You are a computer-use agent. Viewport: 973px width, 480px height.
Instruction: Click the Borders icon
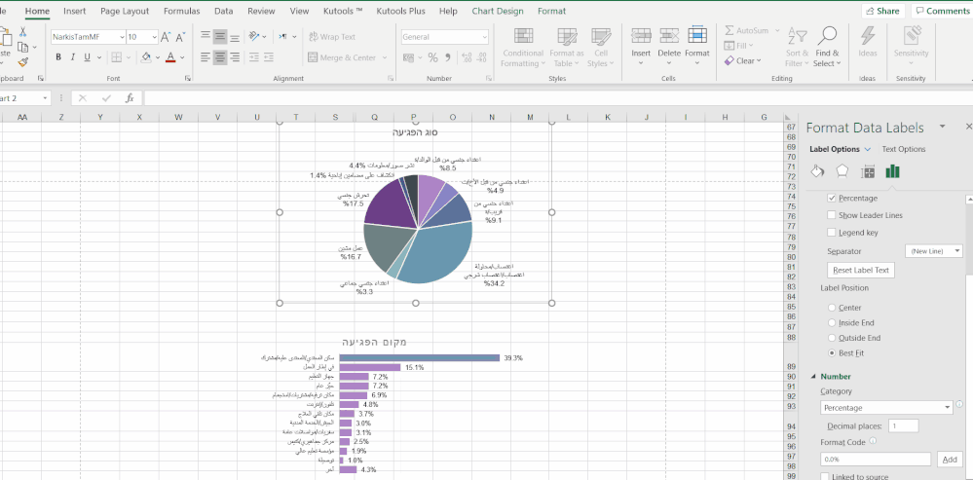coord(117,57)
